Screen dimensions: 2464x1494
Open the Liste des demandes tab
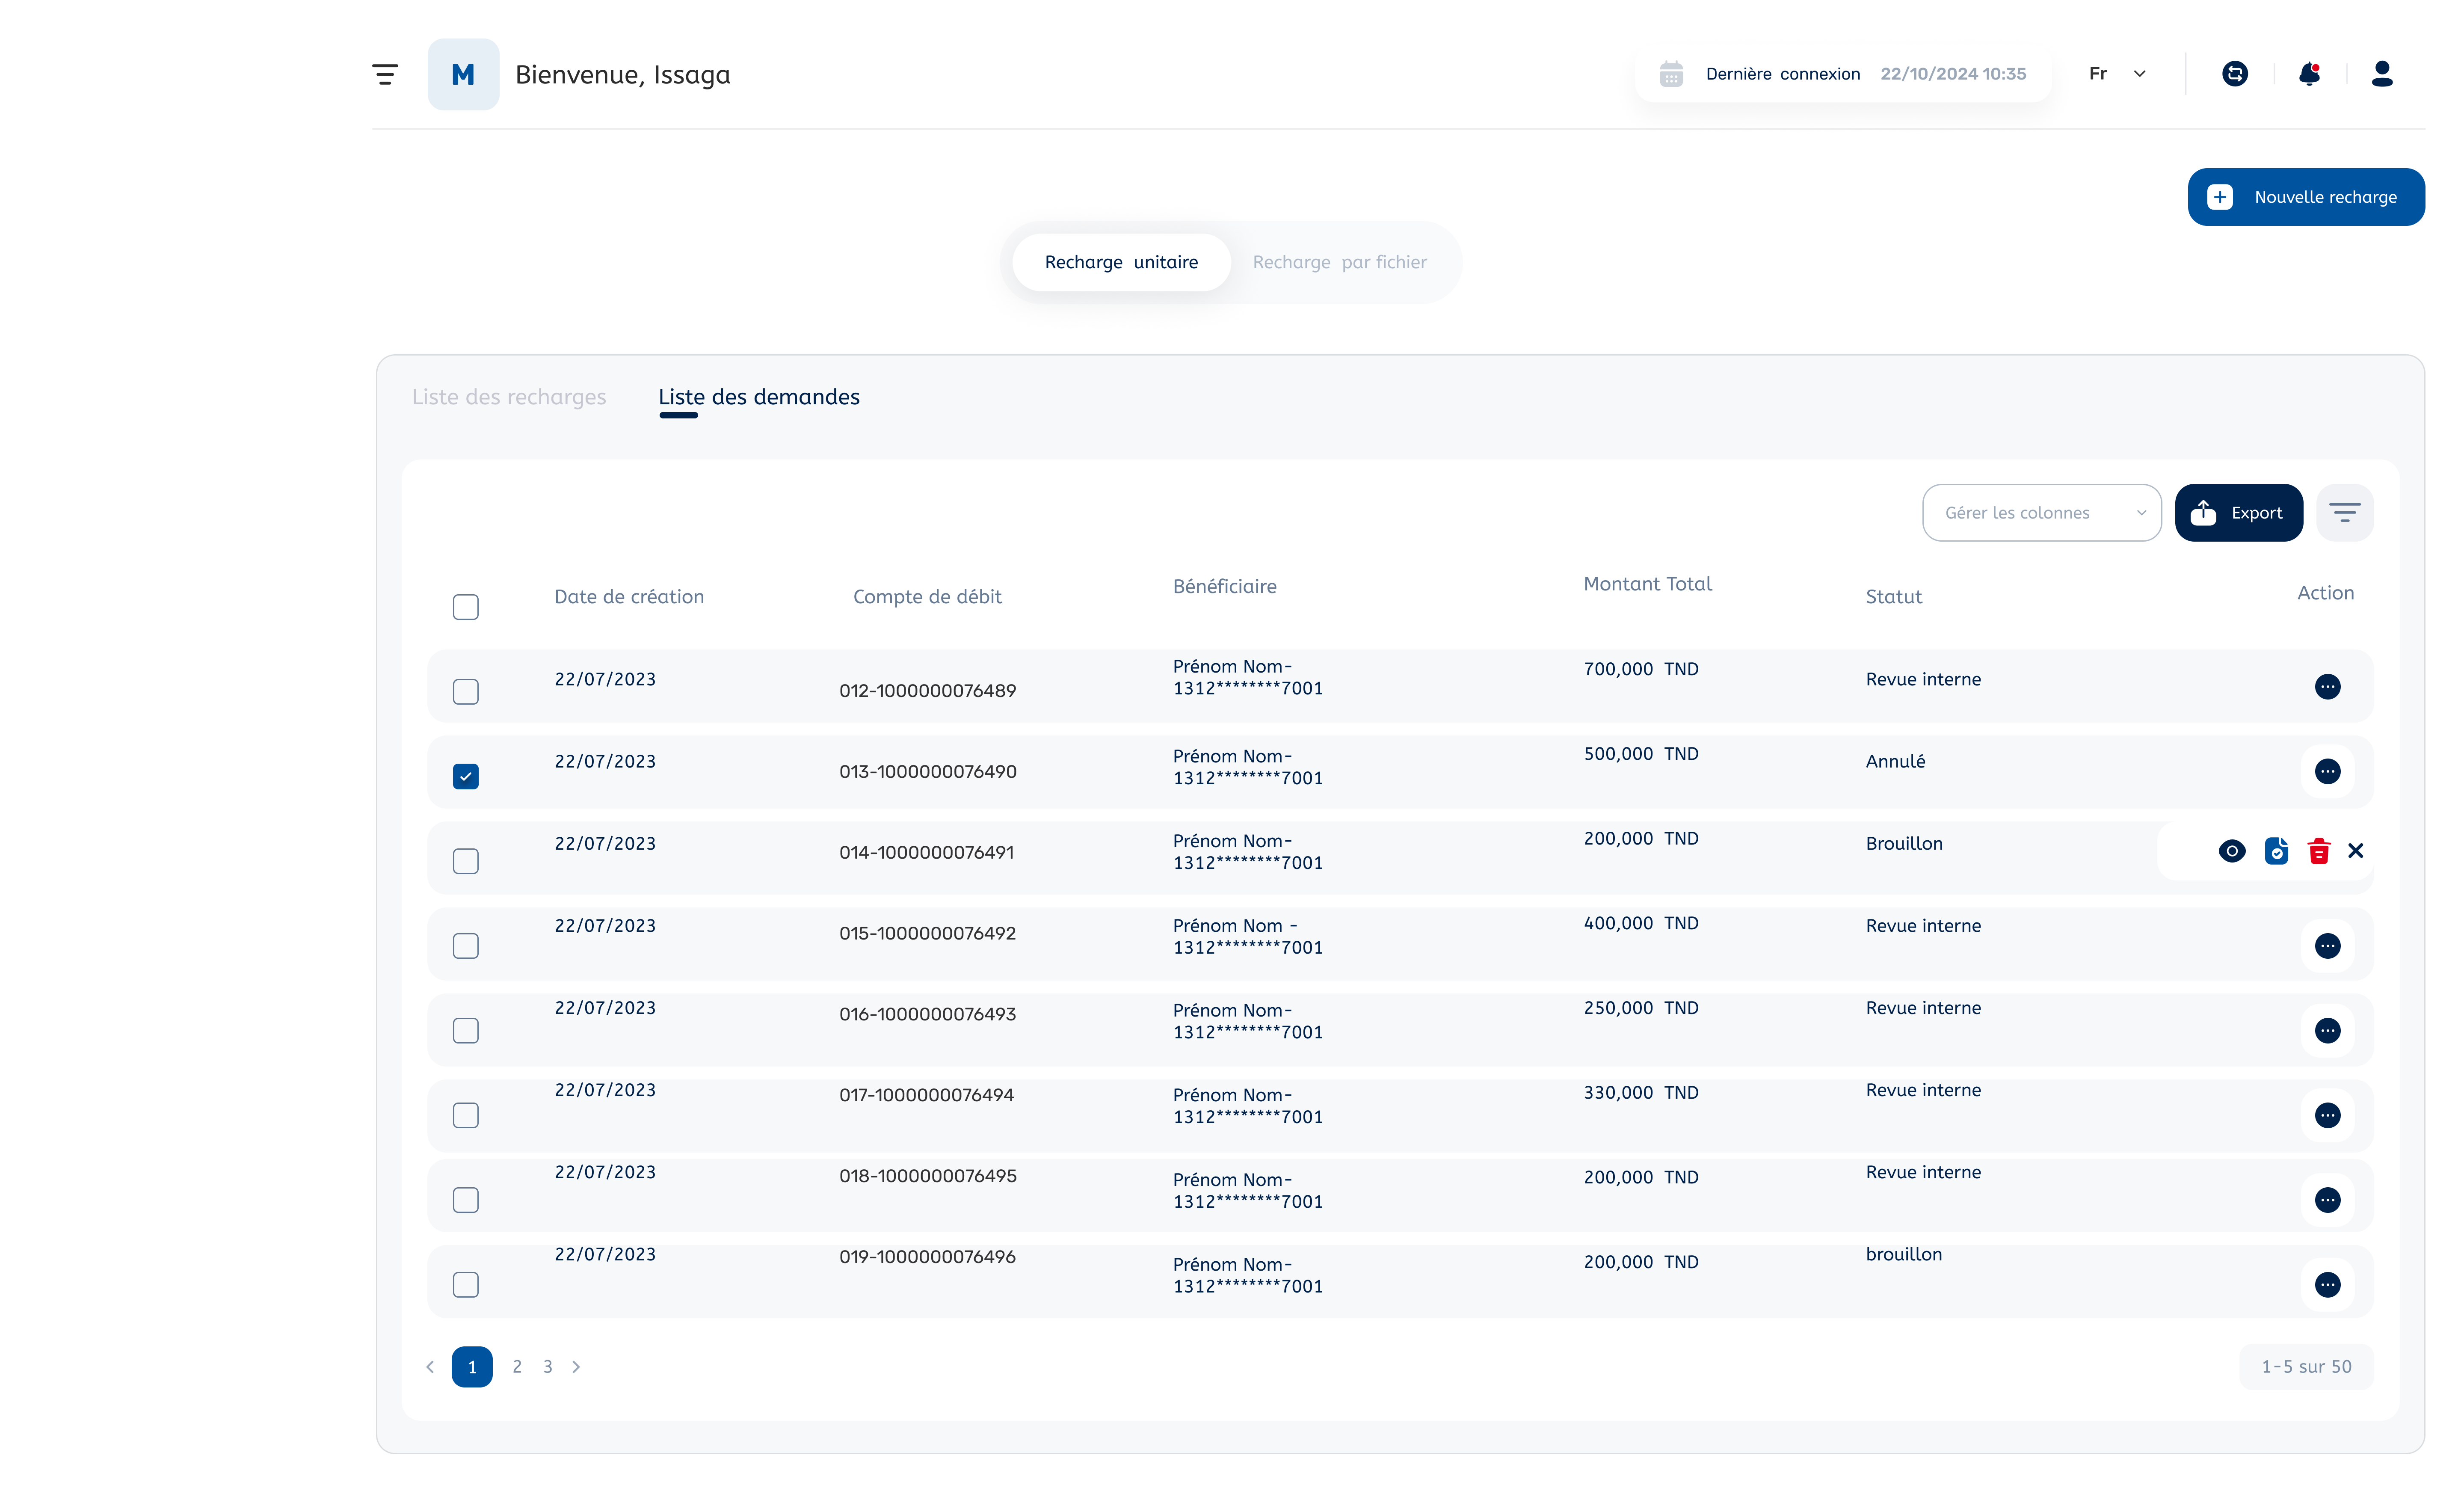[759, 397]
